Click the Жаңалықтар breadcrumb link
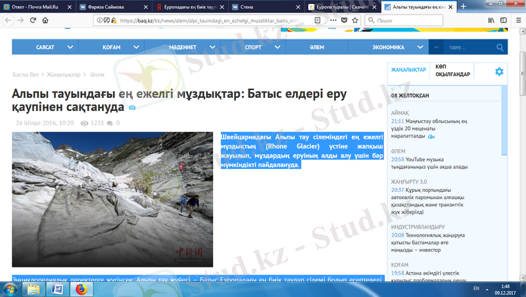The image size is (526, 297). [x=64, y=75]
